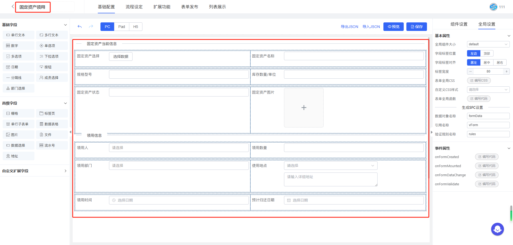Open the 组件设置 tab
Viewport: 513px width, 245px height.
459,24
